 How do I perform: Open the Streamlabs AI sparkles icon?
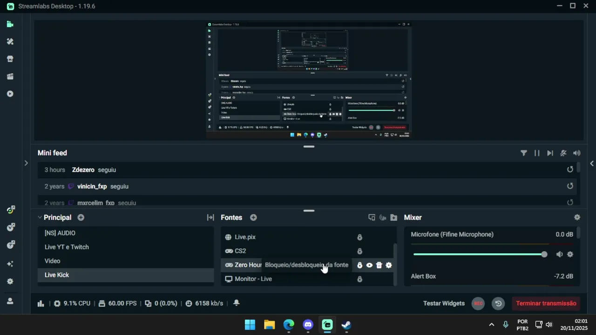point(10,264)
